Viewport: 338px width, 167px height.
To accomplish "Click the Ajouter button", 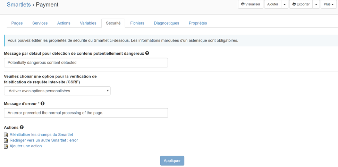I will tap(273, 4).
